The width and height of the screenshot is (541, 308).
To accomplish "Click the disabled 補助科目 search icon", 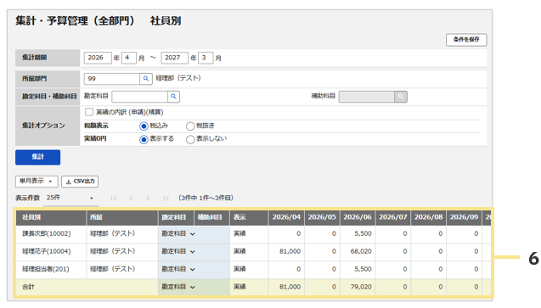I will (x=401, y=97).
